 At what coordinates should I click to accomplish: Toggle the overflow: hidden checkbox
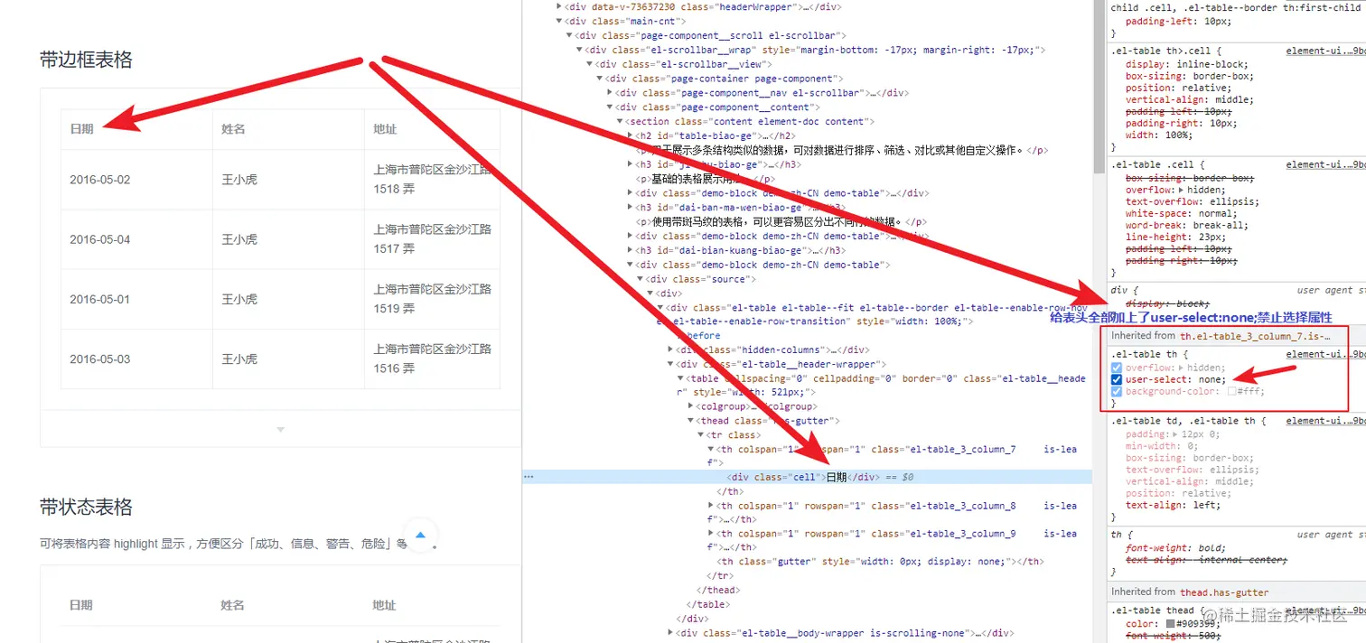tap(1118, 368)
